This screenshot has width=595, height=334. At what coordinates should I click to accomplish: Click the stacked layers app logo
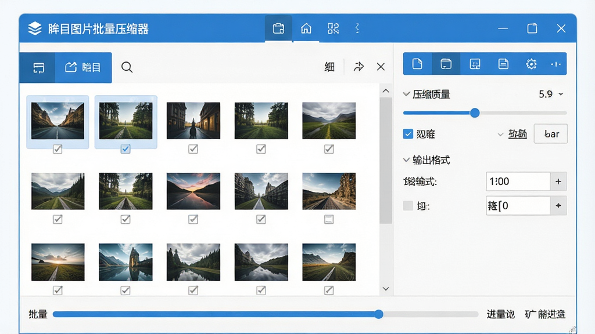pos(34,28)
